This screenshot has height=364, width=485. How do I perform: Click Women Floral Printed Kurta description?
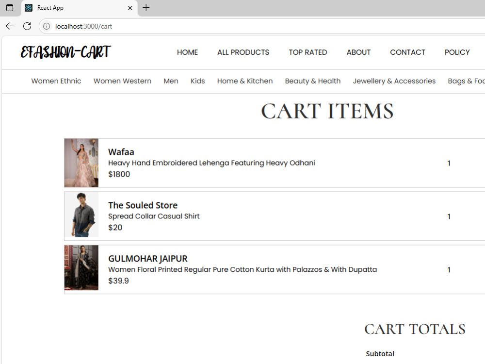(x=242, y=269)
